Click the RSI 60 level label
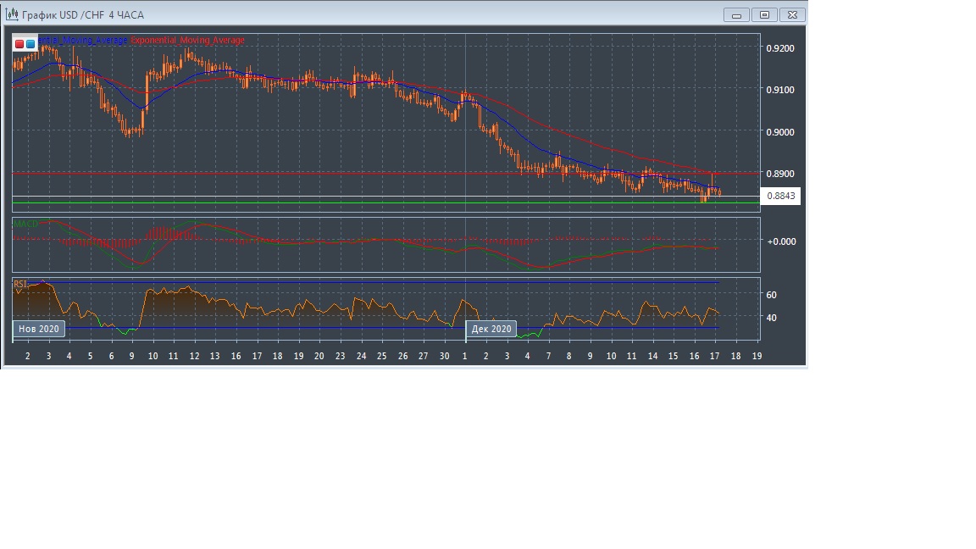Image resolution: width=976 pixels, height=549 pixels. pyautogui.click(x=771, y=295)
